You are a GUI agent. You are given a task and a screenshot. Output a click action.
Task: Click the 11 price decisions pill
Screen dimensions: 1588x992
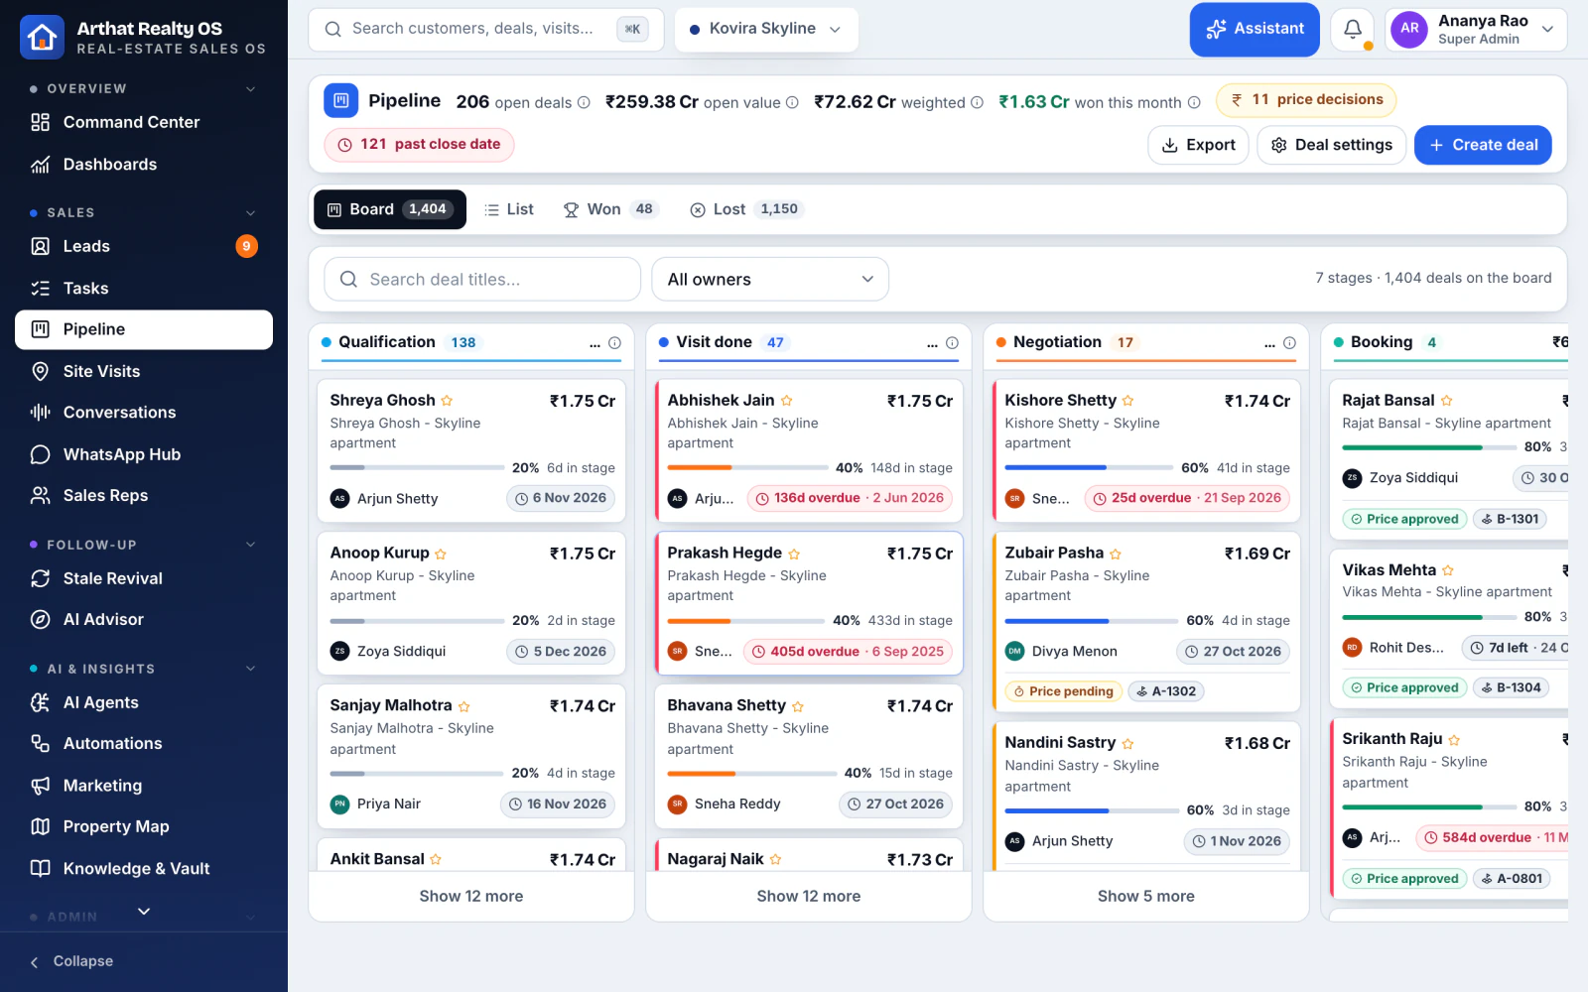[1306, 100]
